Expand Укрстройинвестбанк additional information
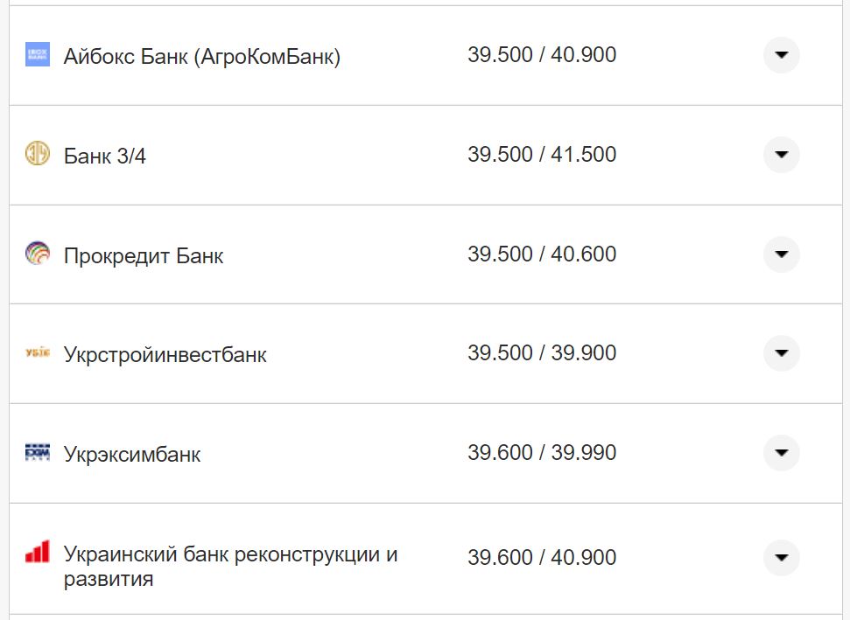The height and width of the screenshot is (620, 850). [x=780, y=353]
